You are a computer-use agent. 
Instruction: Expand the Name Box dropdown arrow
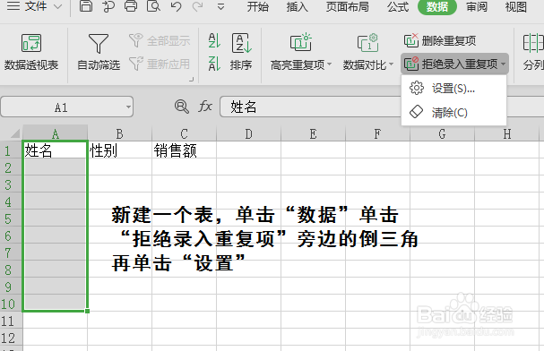(x=128, y=107)
